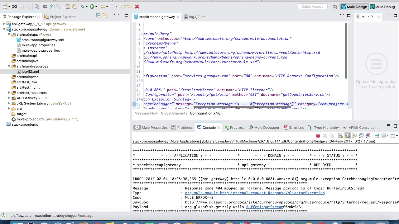Expand API Gateway 2.1.1 library node
The width and height of the screenshot is (399, 224).
coord(9,98)
